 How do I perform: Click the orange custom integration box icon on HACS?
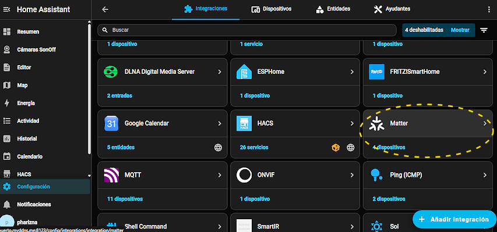[x=336, y=148]
